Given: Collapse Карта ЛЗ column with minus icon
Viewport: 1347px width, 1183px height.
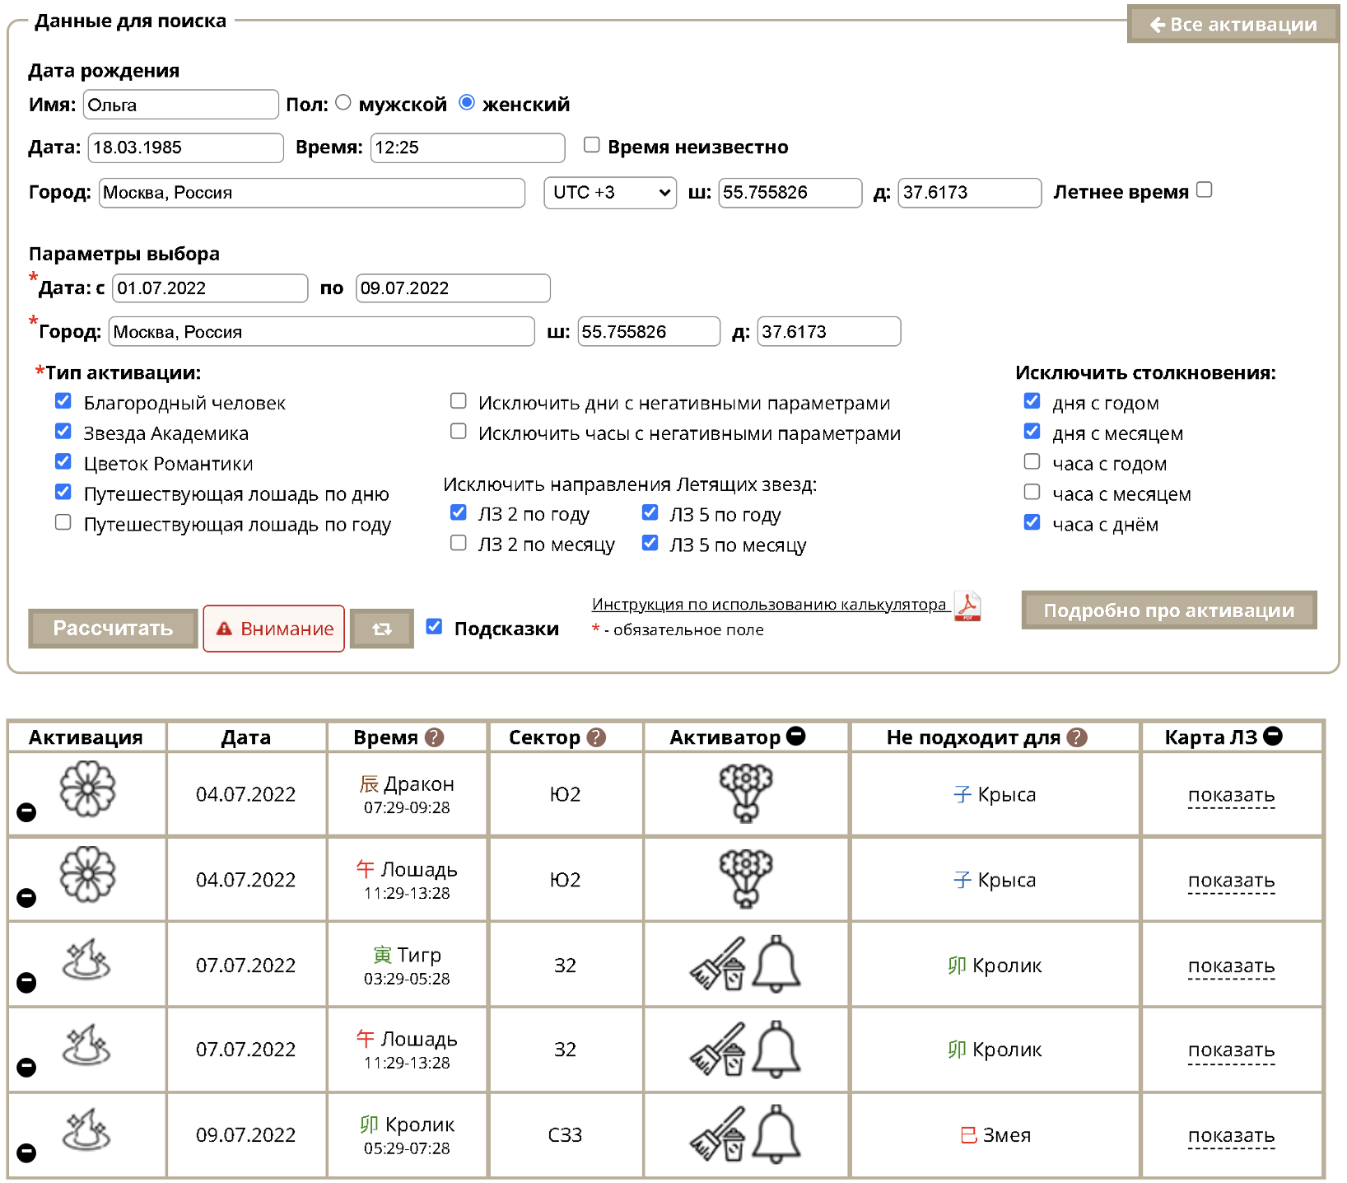Looking at the screenshot, I should pyautogui.click(x=1273, y=736).
